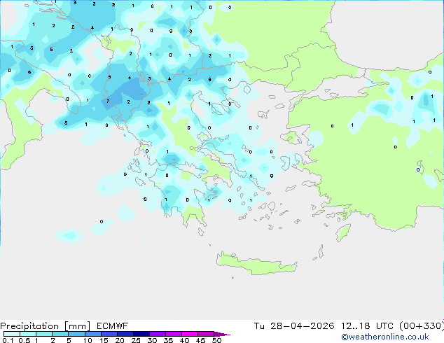Click the date 'Tu 28-04-2026'

click(294, 326)
